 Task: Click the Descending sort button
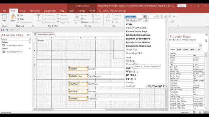point(49,19)
